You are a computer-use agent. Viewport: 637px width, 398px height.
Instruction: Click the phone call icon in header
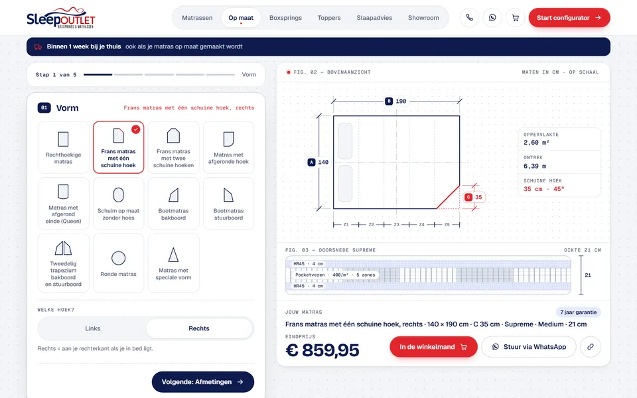tap(469, 18)
